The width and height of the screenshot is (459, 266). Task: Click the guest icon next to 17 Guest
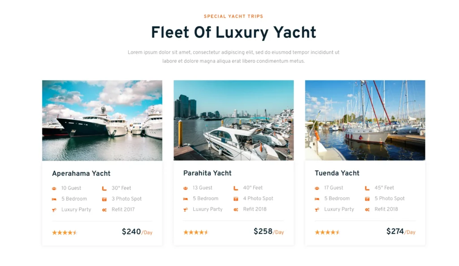coord(317,188)
